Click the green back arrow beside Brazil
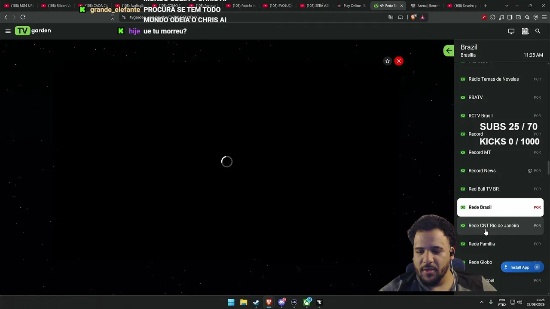Viewport: 550px width, 309px height. [x=449, y=51]
